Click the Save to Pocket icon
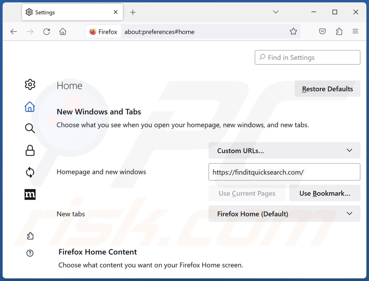369x281 pixels. point(322,32)
